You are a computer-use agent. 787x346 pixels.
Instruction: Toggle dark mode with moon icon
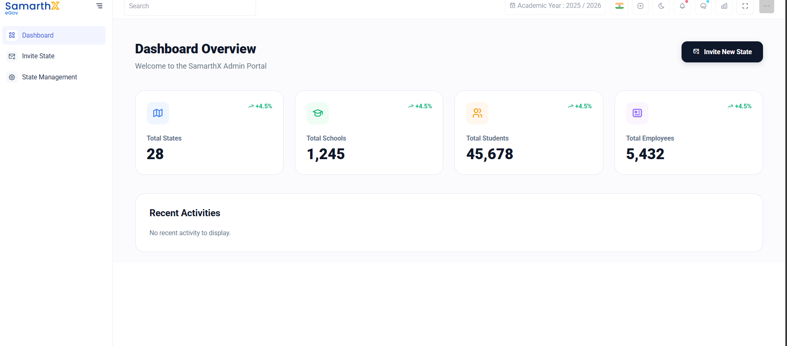pyautogui.click(x=661, y=6)
